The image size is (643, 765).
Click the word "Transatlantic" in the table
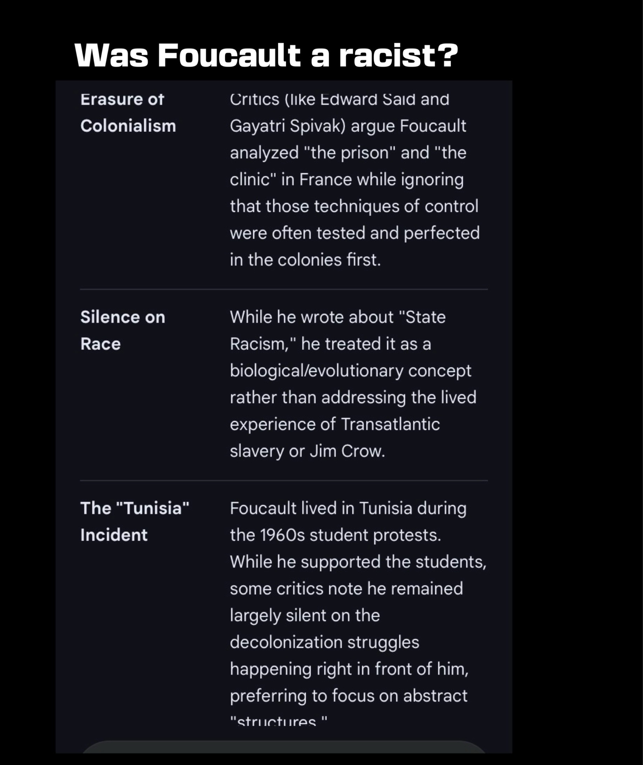click(390, 424)
